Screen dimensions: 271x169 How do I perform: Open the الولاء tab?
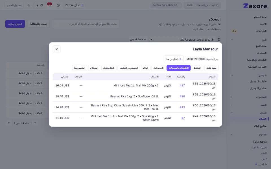[x=146, y=68]
